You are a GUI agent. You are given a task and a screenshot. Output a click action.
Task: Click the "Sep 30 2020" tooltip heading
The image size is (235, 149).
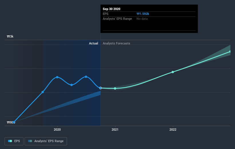coord(112,9)
